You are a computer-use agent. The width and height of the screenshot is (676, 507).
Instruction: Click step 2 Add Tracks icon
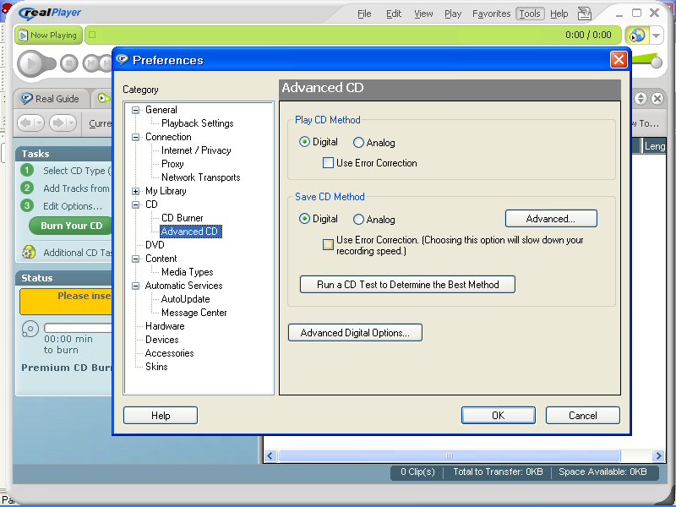pos(27,188)
